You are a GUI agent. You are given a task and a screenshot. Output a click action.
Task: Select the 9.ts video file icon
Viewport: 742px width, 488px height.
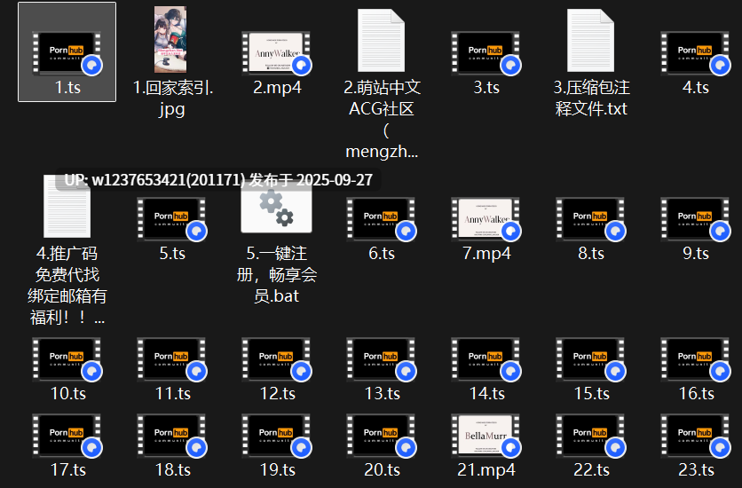(x=695, y=219)
